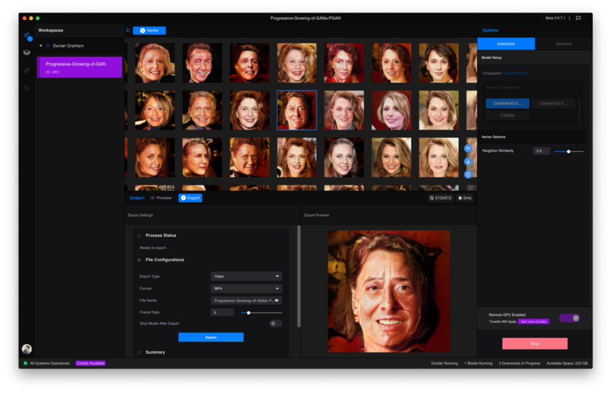Click the GPU cloud icon under workspace model
The image size is (611, 393).
(x=48, y=72)
